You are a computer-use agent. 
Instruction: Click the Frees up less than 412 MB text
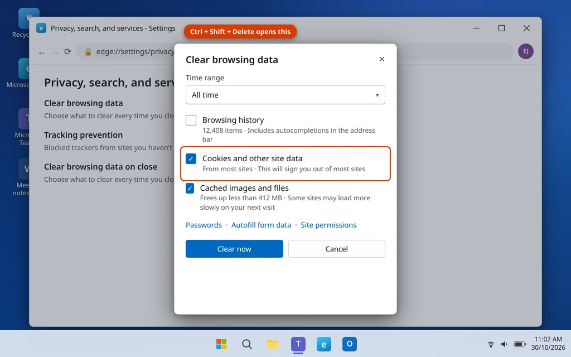[285, 202]
